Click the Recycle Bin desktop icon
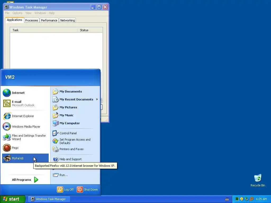Screen dimensions: 271x203 (258, 180)
